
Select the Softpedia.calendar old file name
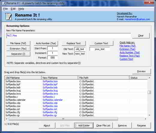point(16,100)
